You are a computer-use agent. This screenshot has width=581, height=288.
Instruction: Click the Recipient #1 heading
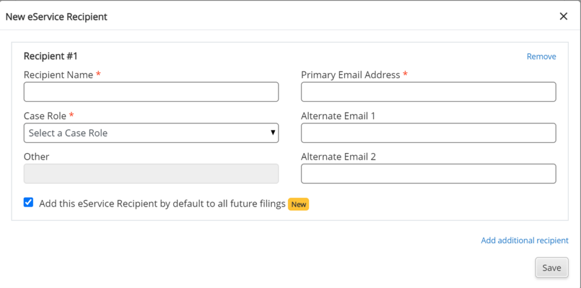tap(50, 56)
